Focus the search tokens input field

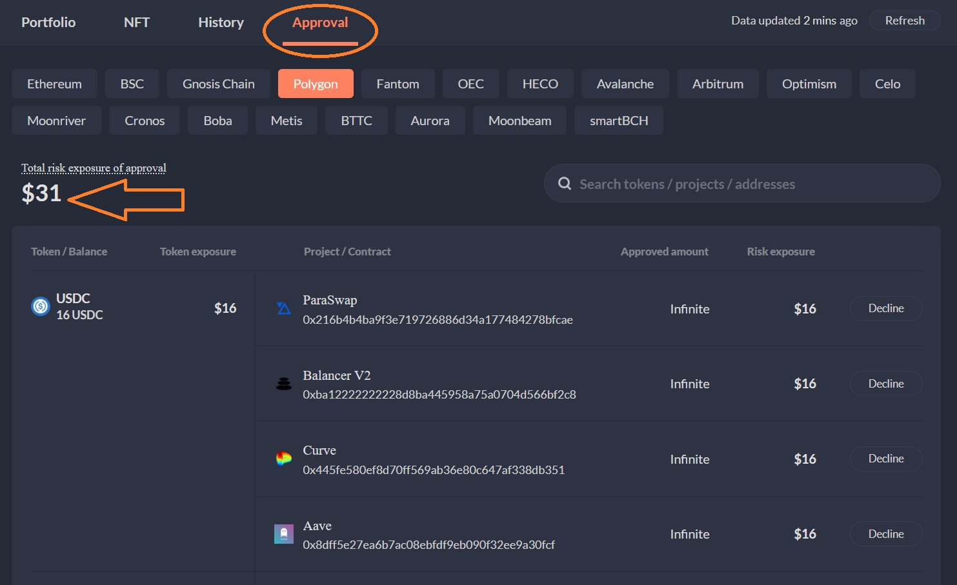[x=749, y=184]
